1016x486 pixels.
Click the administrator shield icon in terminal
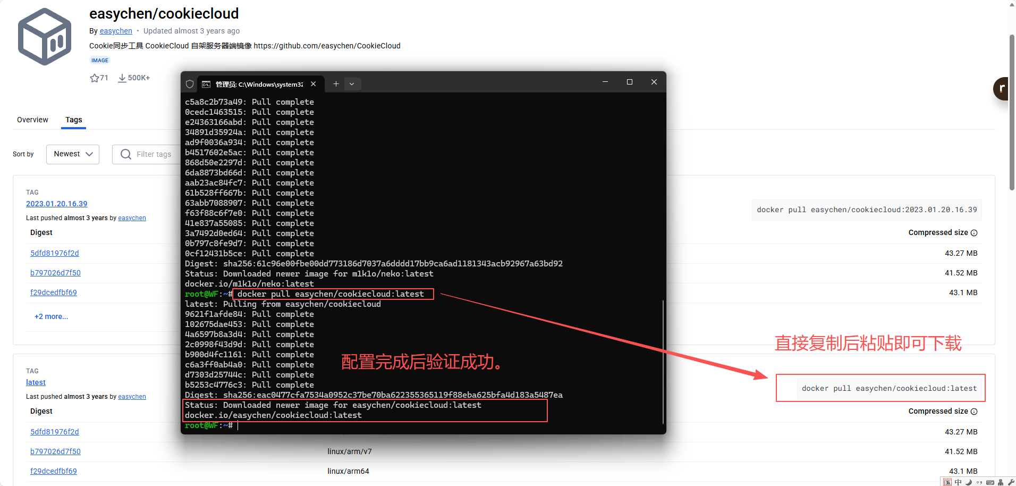coord(190,84)
